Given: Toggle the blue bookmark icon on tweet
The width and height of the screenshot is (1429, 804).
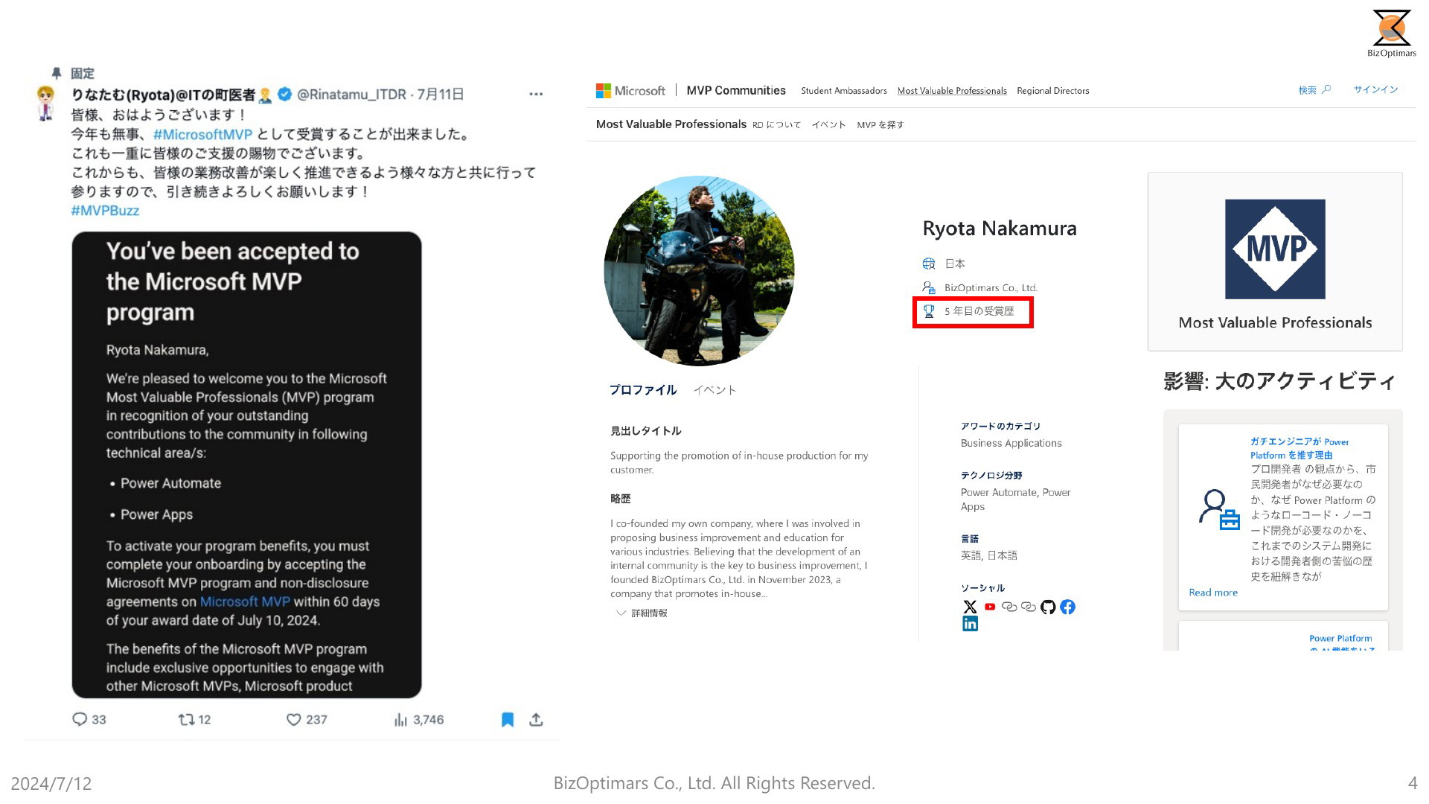Looking at the screenshot, I should coord(508,719).
